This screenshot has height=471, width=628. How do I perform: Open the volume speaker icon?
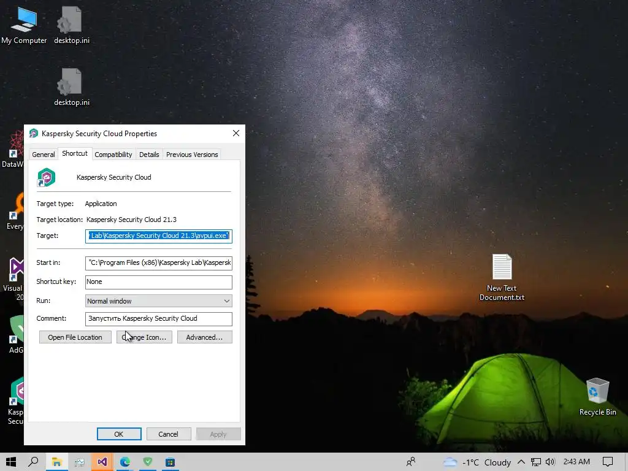(550, 462)
